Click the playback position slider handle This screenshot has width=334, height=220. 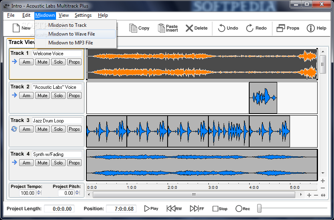(259, 208)
